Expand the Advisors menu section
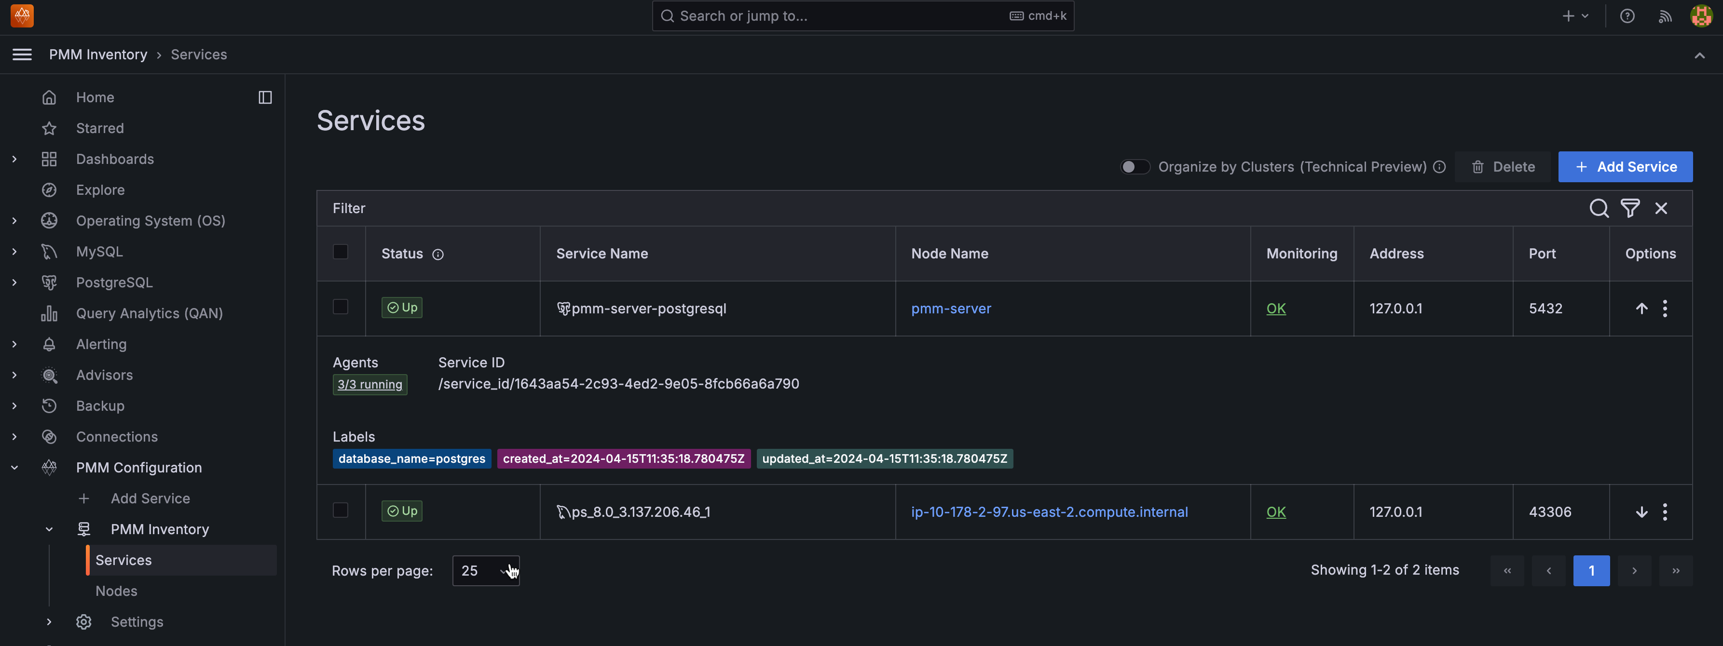Image resolution: width=1723 pixels, height=646 pixels. coord(15,375)
